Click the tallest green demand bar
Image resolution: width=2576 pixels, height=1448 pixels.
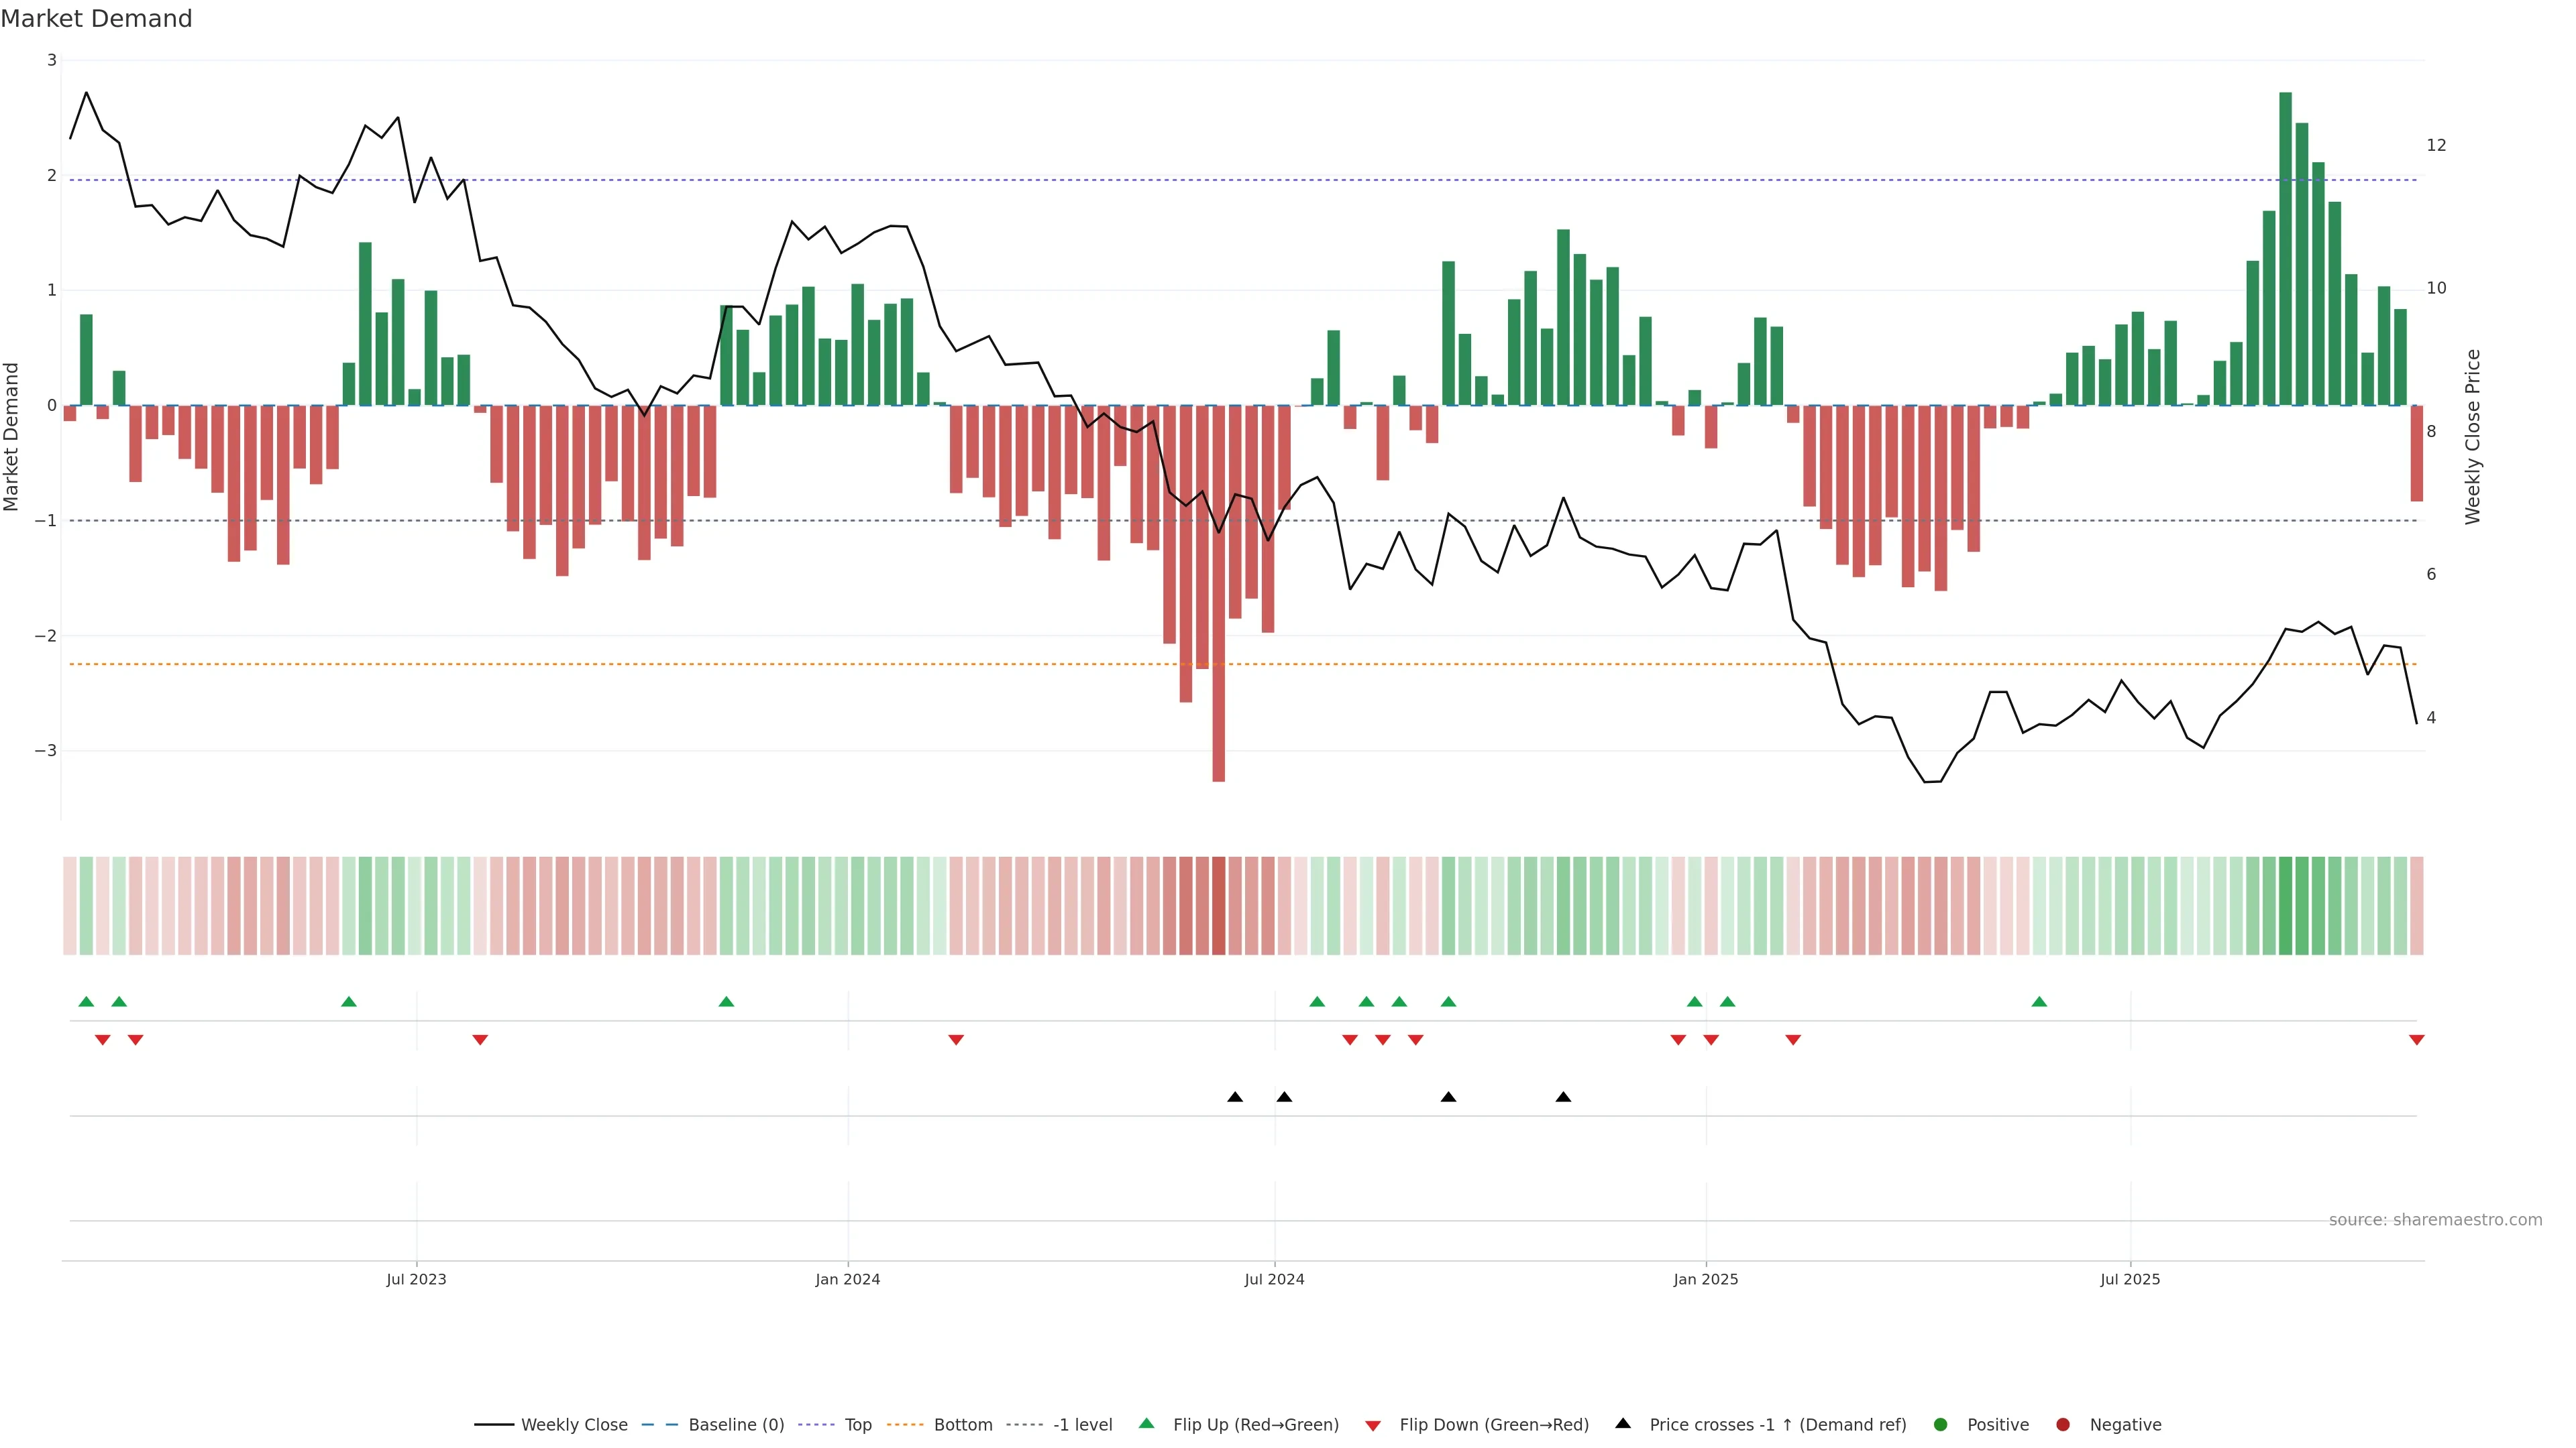click(2285, 250)
